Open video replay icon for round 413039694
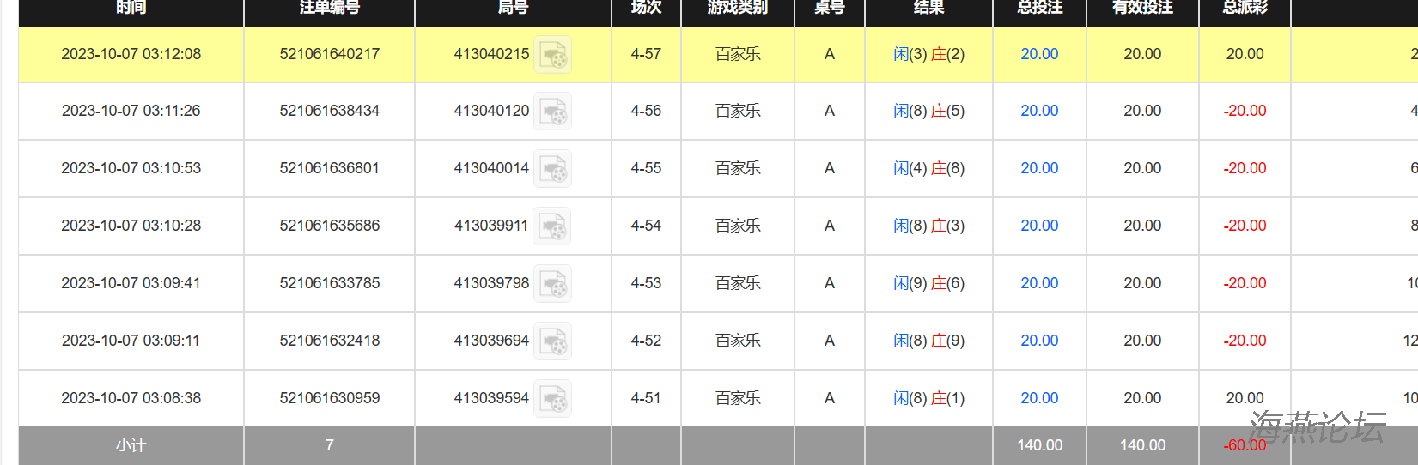 [x=552, y=341]
